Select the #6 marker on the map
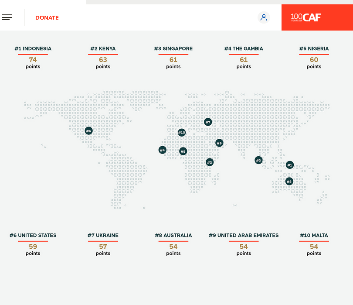 click(x=89, y=131)
